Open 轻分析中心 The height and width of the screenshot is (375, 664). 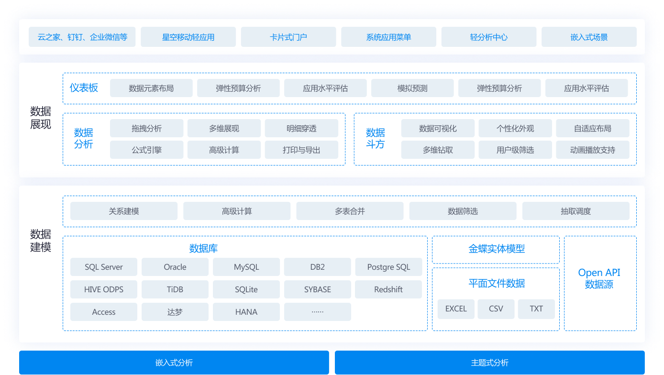coord(489,37)
